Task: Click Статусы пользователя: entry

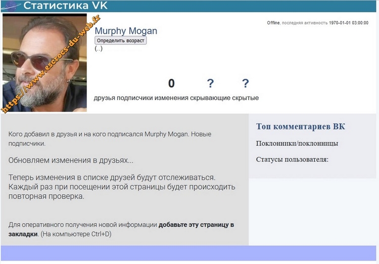Action: tap(292, 160)
